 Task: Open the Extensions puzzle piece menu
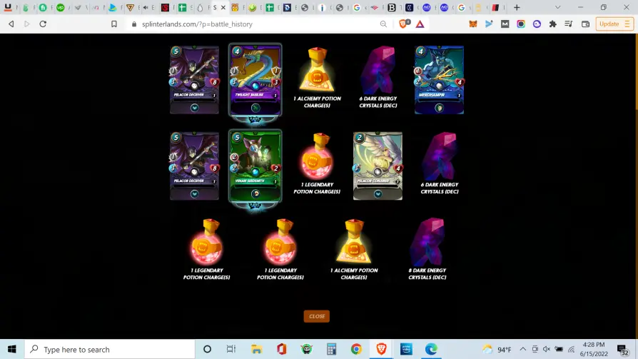click(552, 24)
